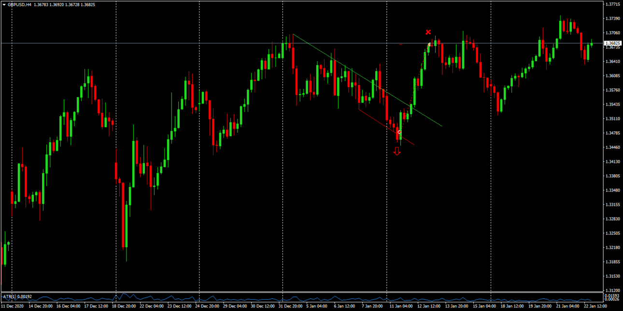Click the 18 Dec 20:00 time label
This screenshot has width=623, height=311.
pos(124,306)
